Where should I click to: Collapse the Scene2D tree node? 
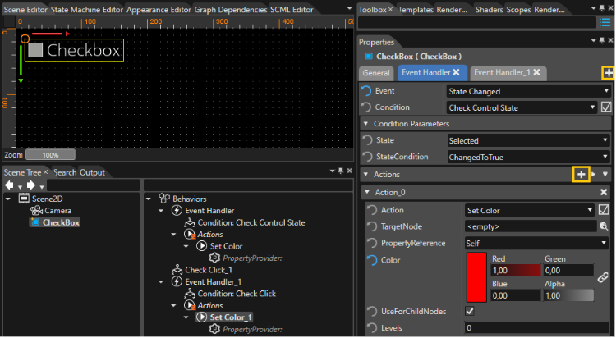[x=8, y=199]
